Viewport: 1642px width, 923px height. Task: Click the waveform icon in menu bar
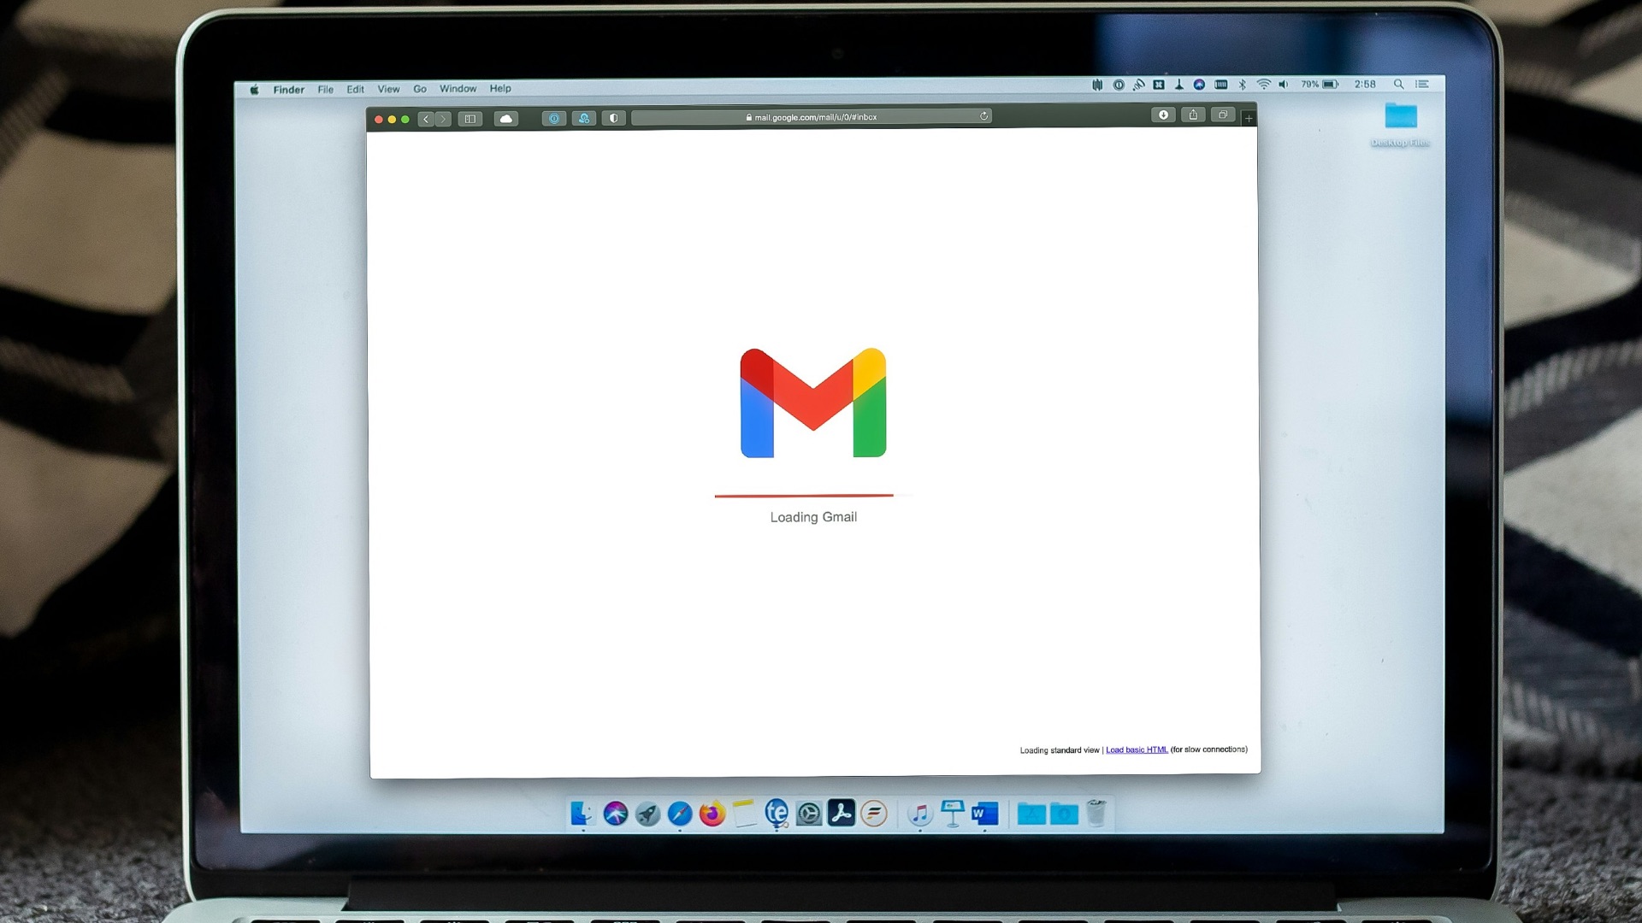[1097, 85]
